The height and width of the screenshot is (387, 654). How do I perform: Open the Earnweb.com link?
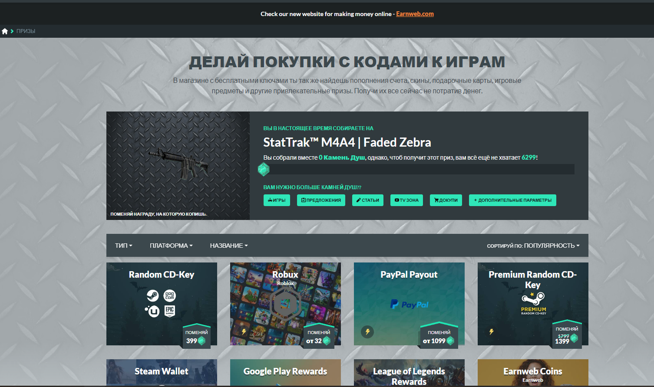point(415,14)
